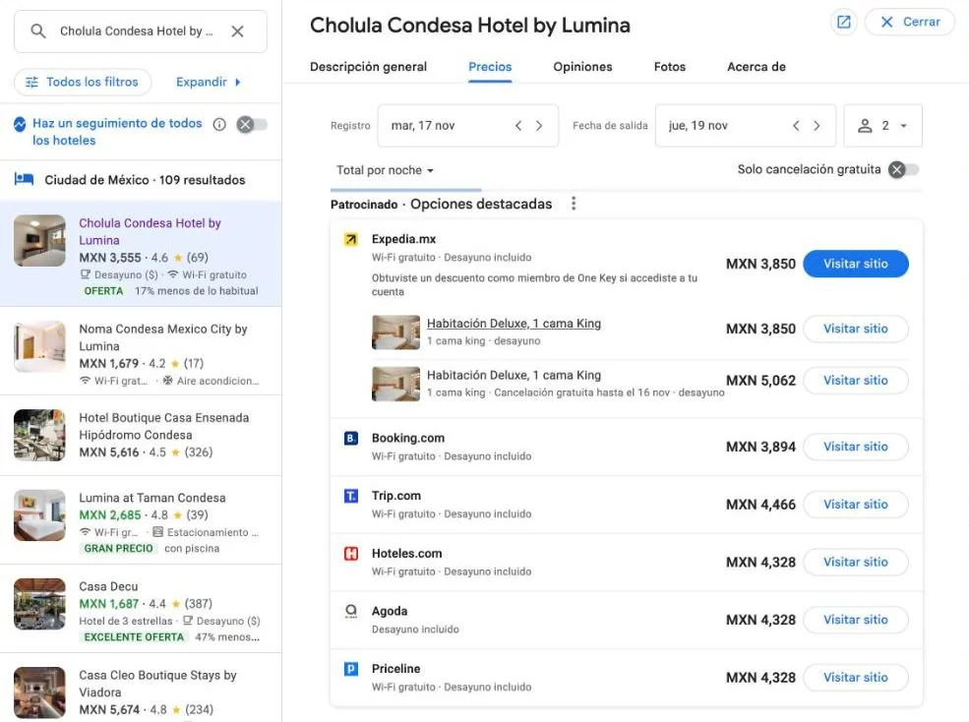Select Casa Decu result title
The height and width of the screenshot is (722, 969).
click(108, 586)
